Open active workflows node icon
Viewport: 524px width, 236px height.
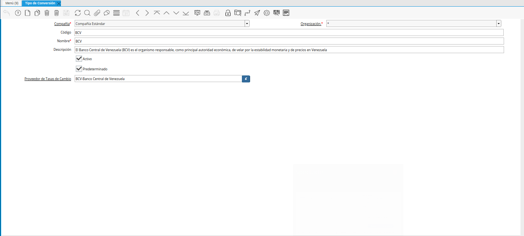pyautogui.click(x=247, y=13)
